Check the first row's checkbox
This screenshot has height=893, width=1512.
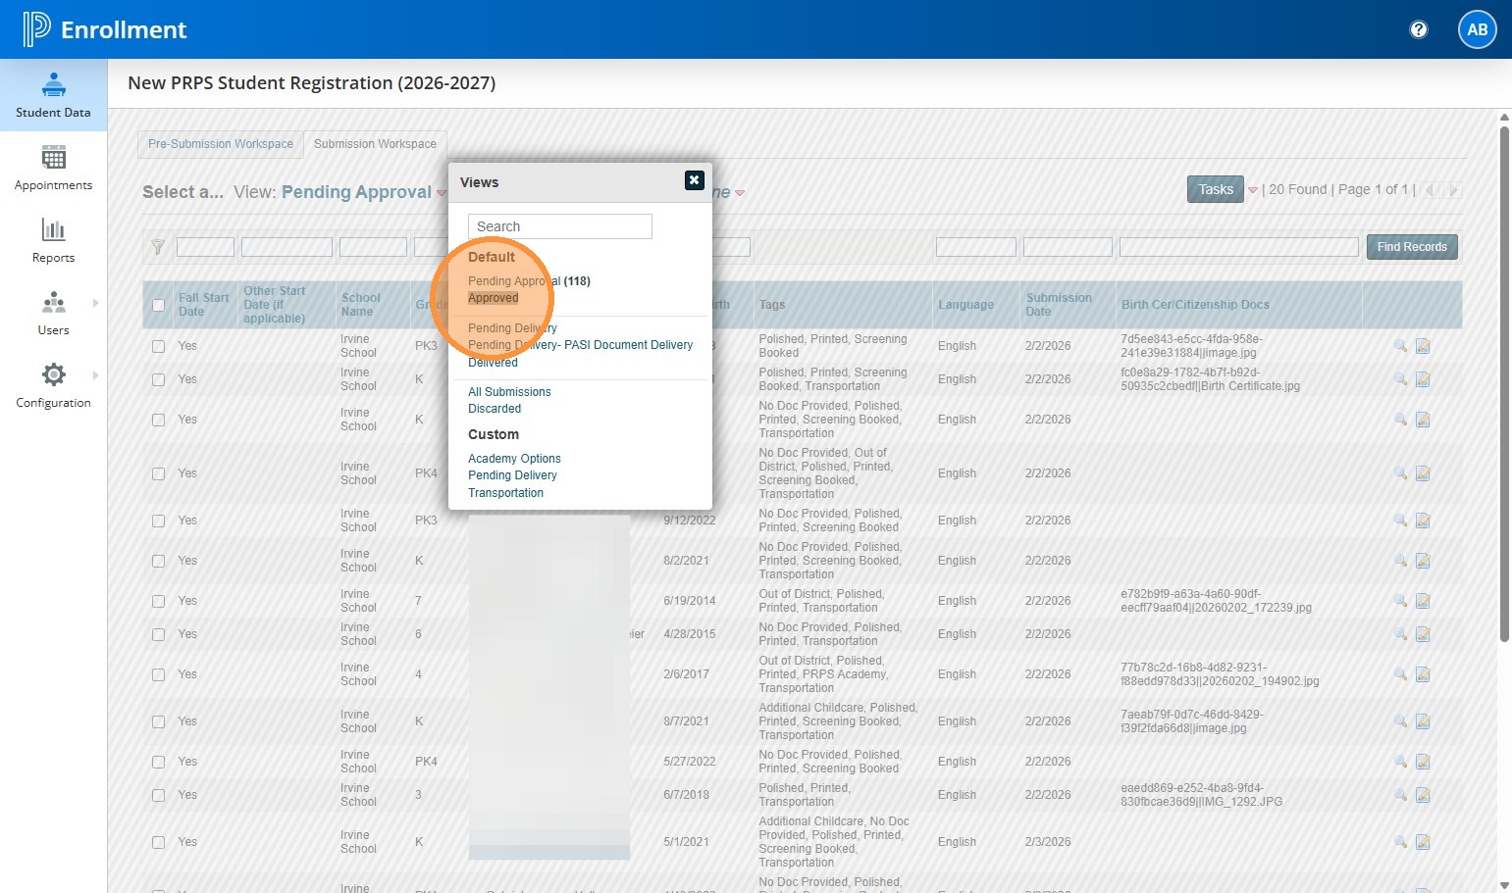point(159,346)
